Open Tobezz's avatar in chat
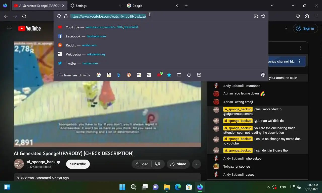 tap(216, 166)
